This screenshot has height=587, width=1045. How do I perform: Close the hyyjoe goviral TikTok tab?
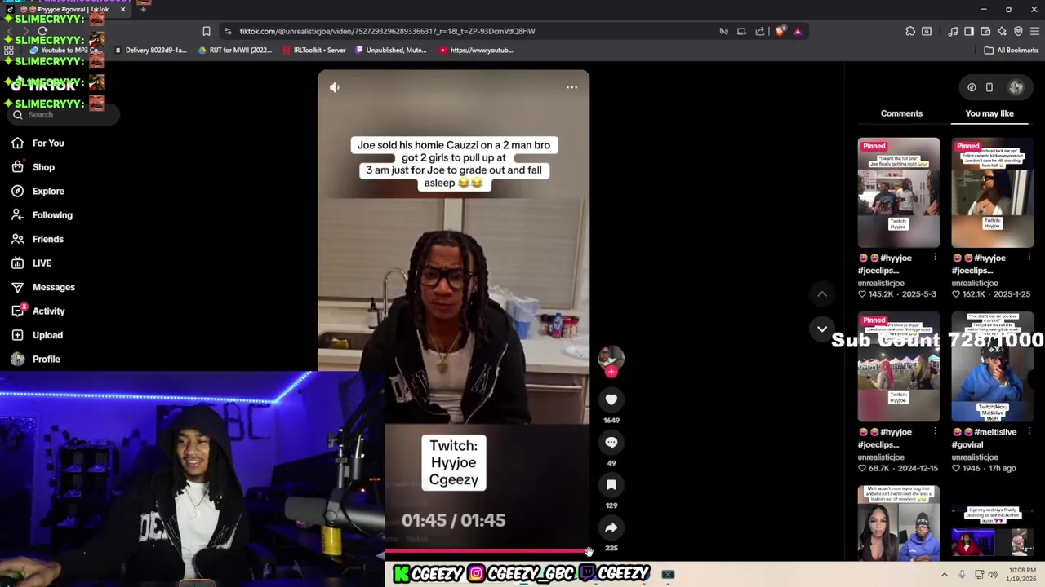pyautogui.click(x=122, y=9)
